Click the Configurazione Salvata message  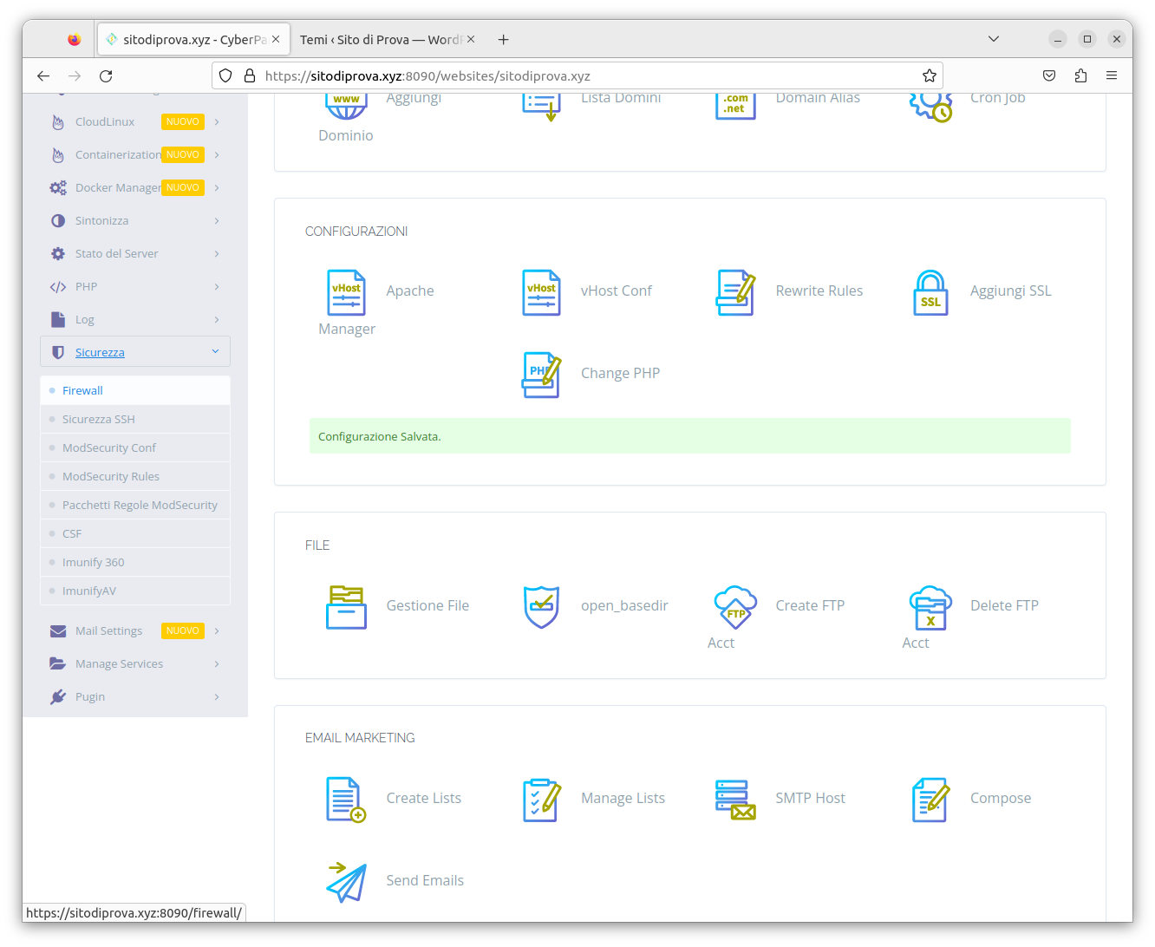pyautogui.click(x=690, y=436)
